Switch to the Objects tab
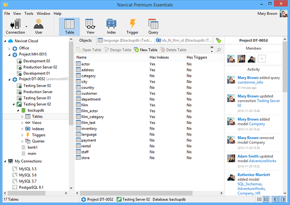The width and height of the screenshot is (290, 205). coord(85,40)
